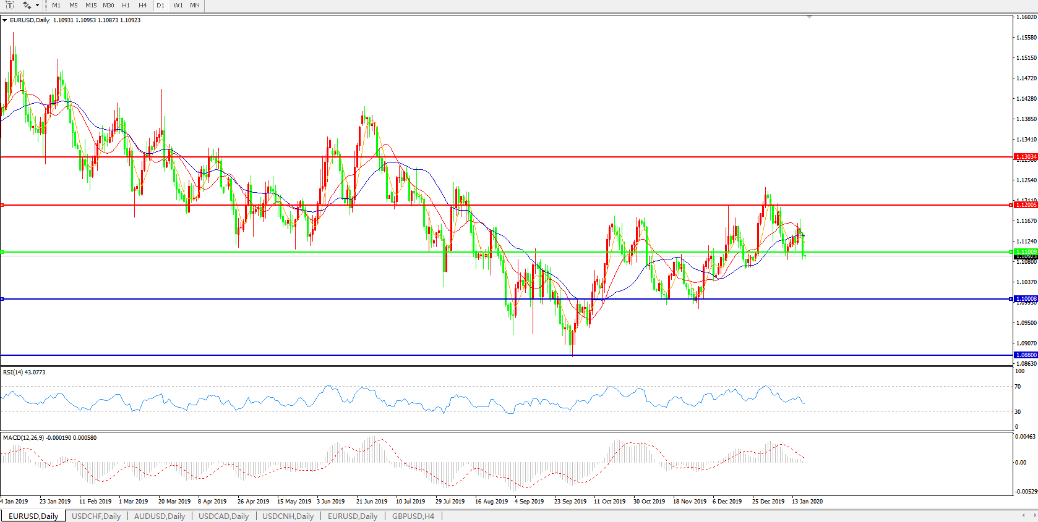
Task: Expand the EURUSD,Daily chart title triangle
Action: coord(5,20)
